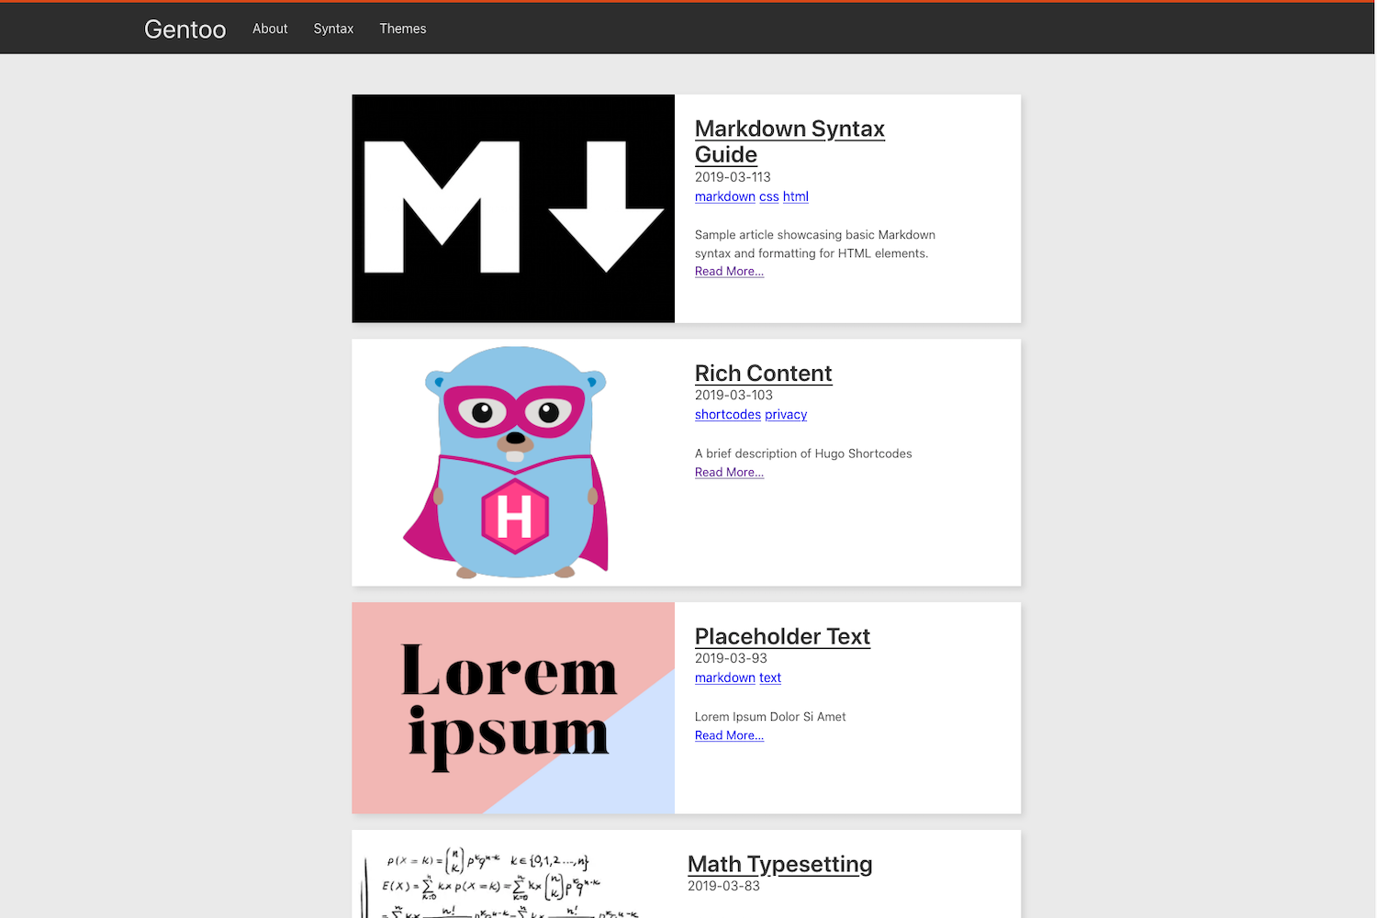Click the Lorem ipsum thumbnail image
Screen dimensions: 1377x918
pos(513,708)
